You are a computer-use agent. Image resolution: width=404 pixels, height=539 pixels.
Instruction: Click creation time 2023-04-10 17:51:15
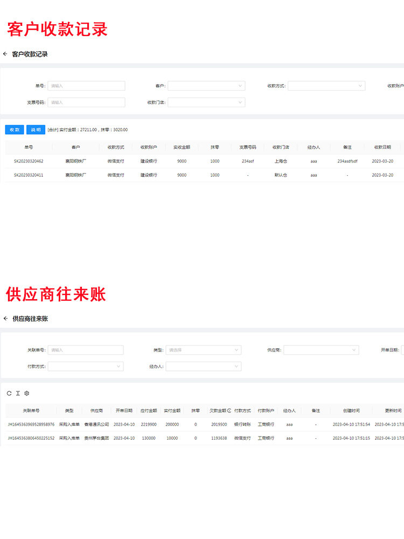(x=351, y=438)
